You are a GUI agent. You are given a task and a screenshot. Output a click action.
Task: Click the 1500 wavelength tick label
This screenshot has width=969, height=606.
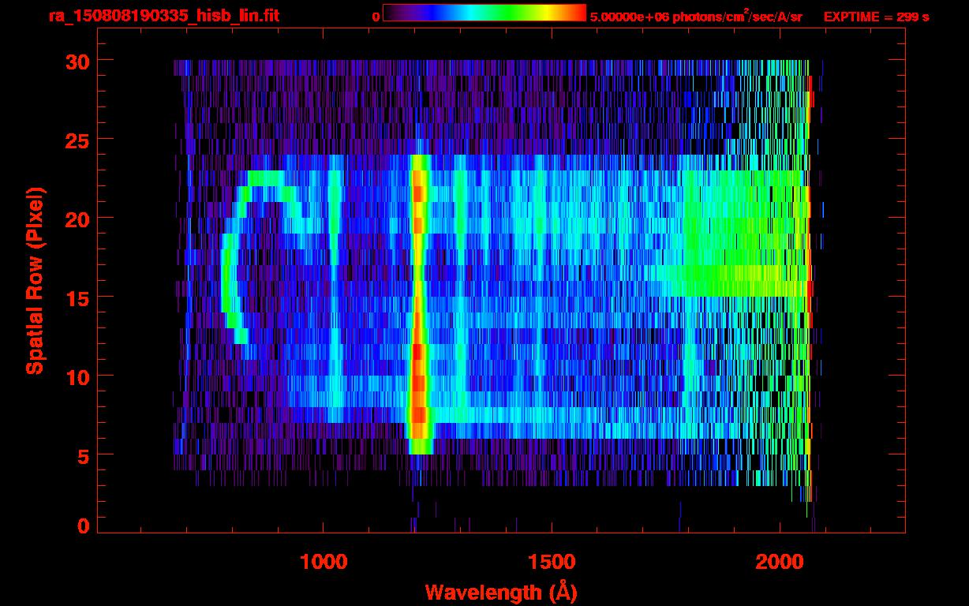pos(552,562)
